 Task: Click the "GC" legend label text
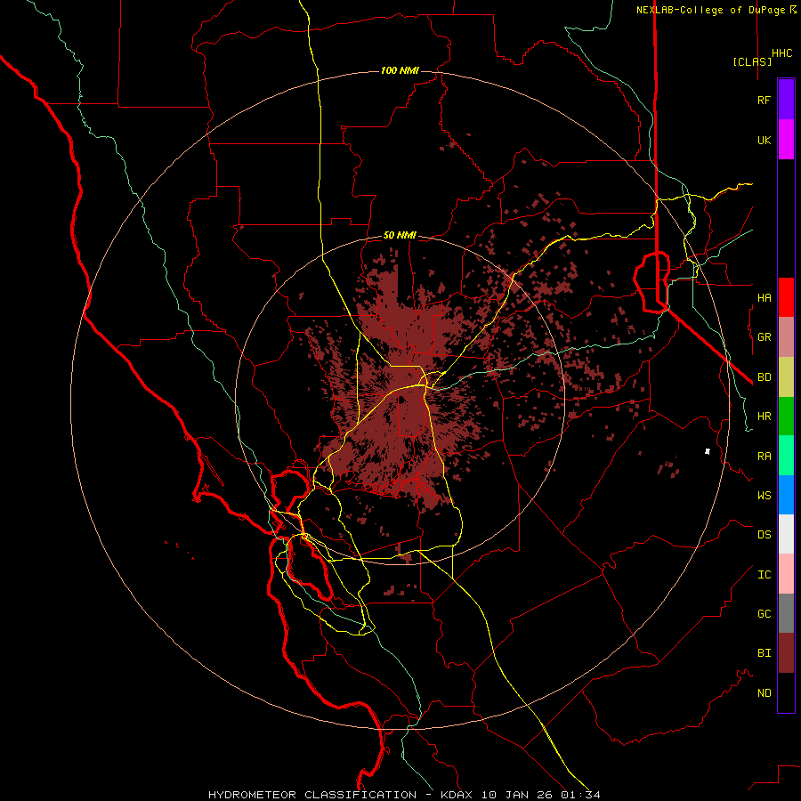[x=764, y=614]
